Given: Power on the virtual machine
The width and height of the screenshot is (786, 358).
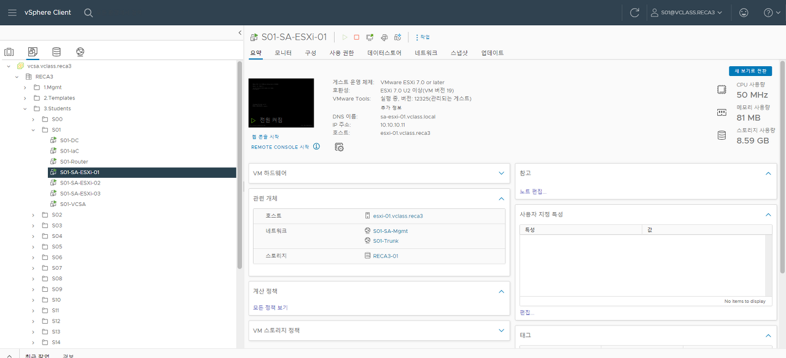Looking at the screenshot, I should click(x=344, y=37).
